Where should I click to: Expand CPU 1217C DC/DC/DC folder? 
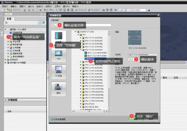pos(81,83)
